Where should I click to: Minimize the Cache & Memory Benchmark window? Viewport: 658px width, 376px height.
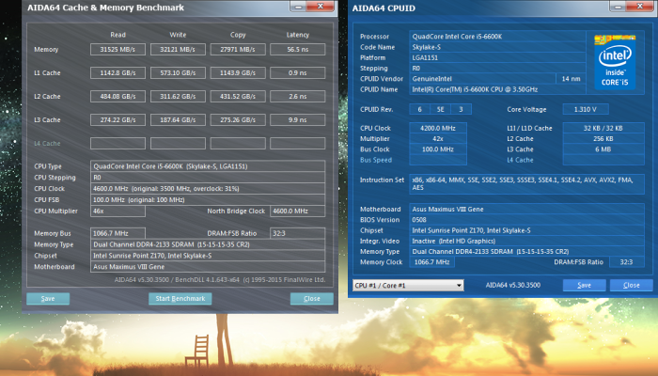click(x=298, y=7)
